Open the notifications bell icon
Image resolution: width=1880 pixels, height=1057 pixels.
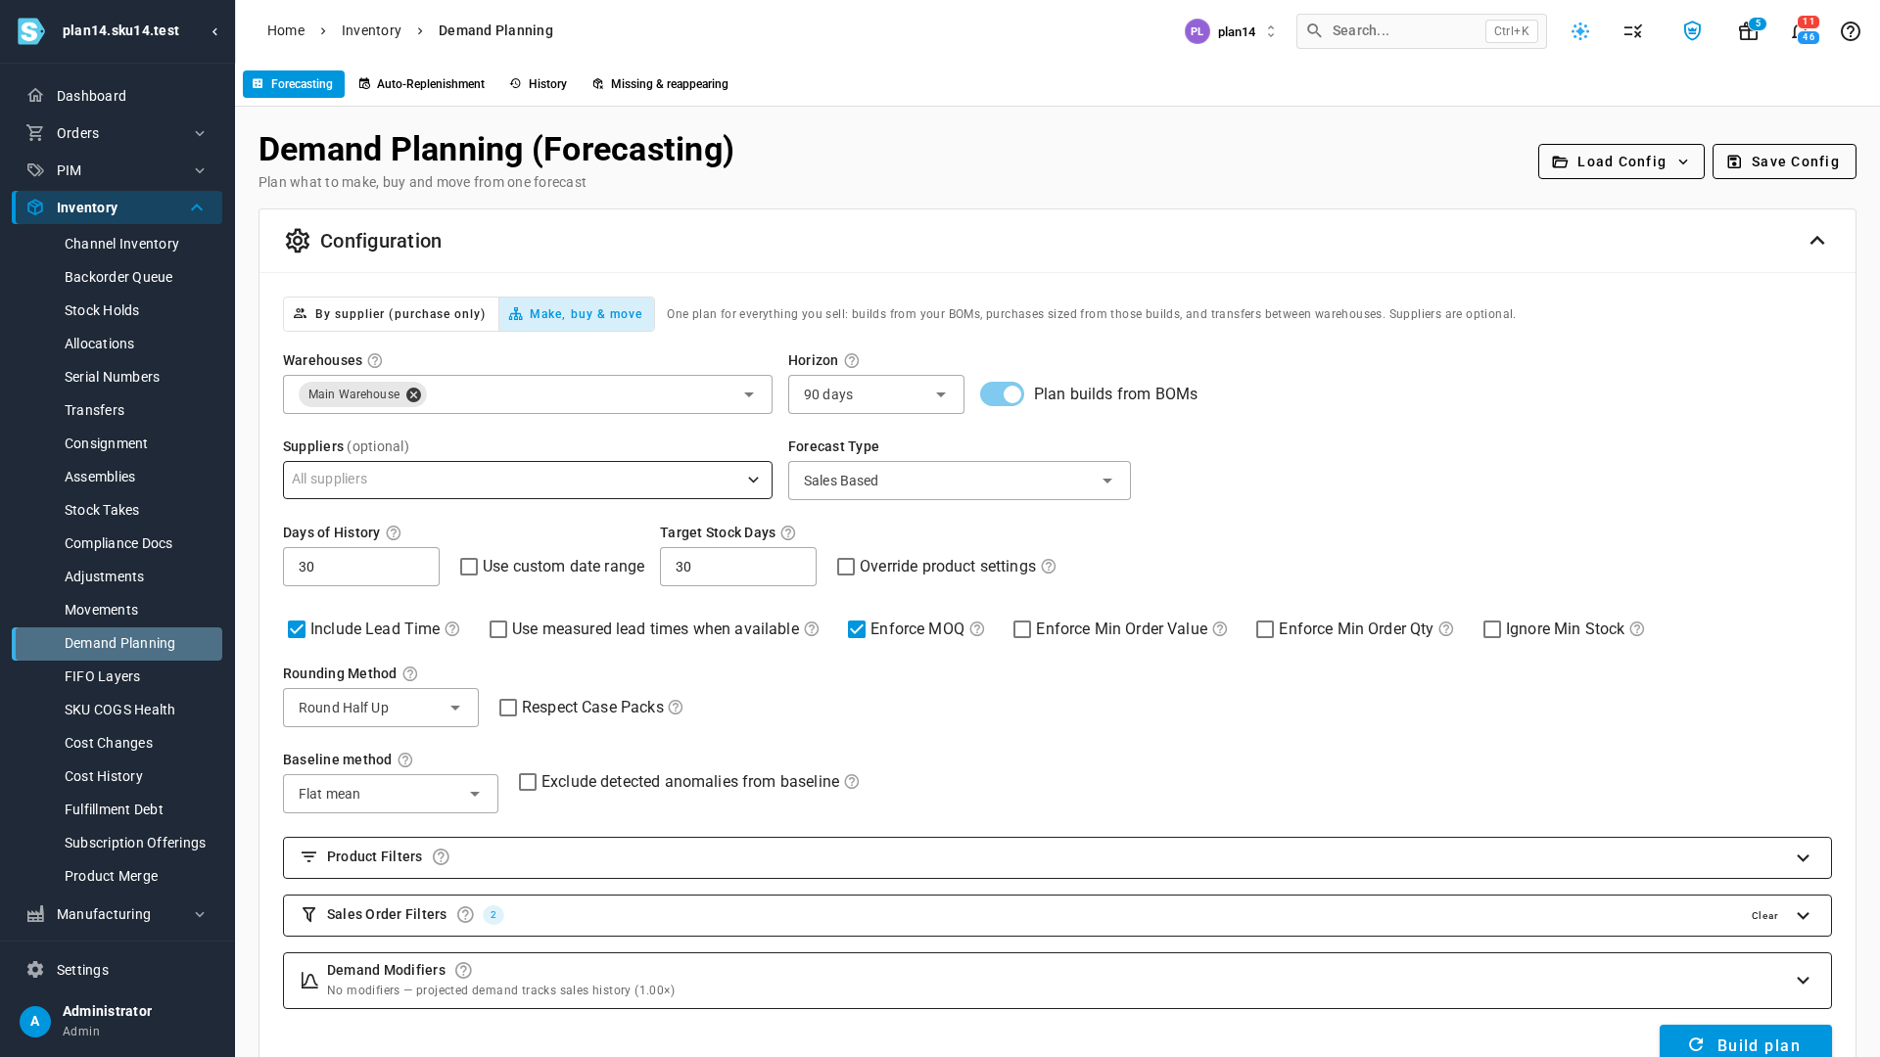pyautogui.click(x=1799, y=31)
